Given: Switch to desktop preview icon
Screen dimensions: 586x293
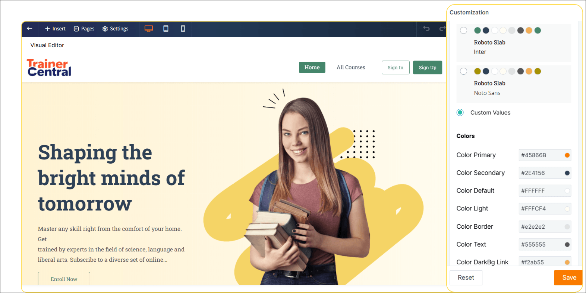Looking at the screenshot, I should 149,29.
